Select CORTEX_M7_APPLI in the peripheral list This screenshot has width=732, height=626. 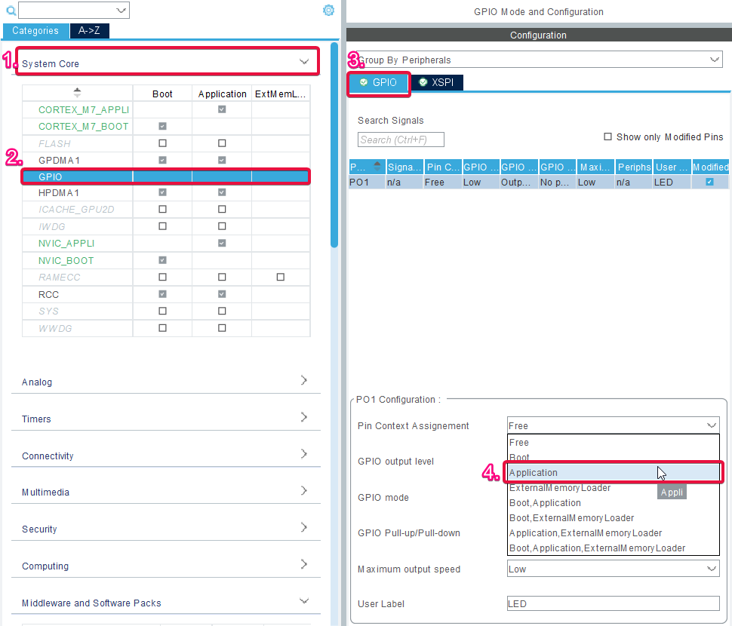[84, 109]
